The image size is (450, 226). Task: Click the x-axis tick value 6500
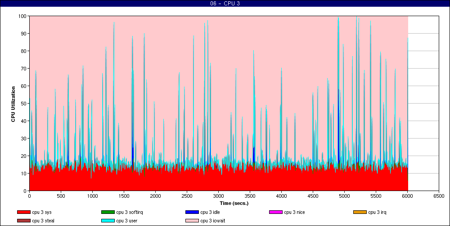click(x=439, y=196)
